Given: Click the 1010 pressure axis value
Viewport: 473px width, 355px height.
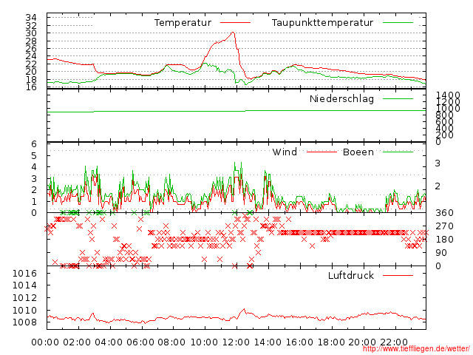Looking at the screenshot, I should [24, 311].
